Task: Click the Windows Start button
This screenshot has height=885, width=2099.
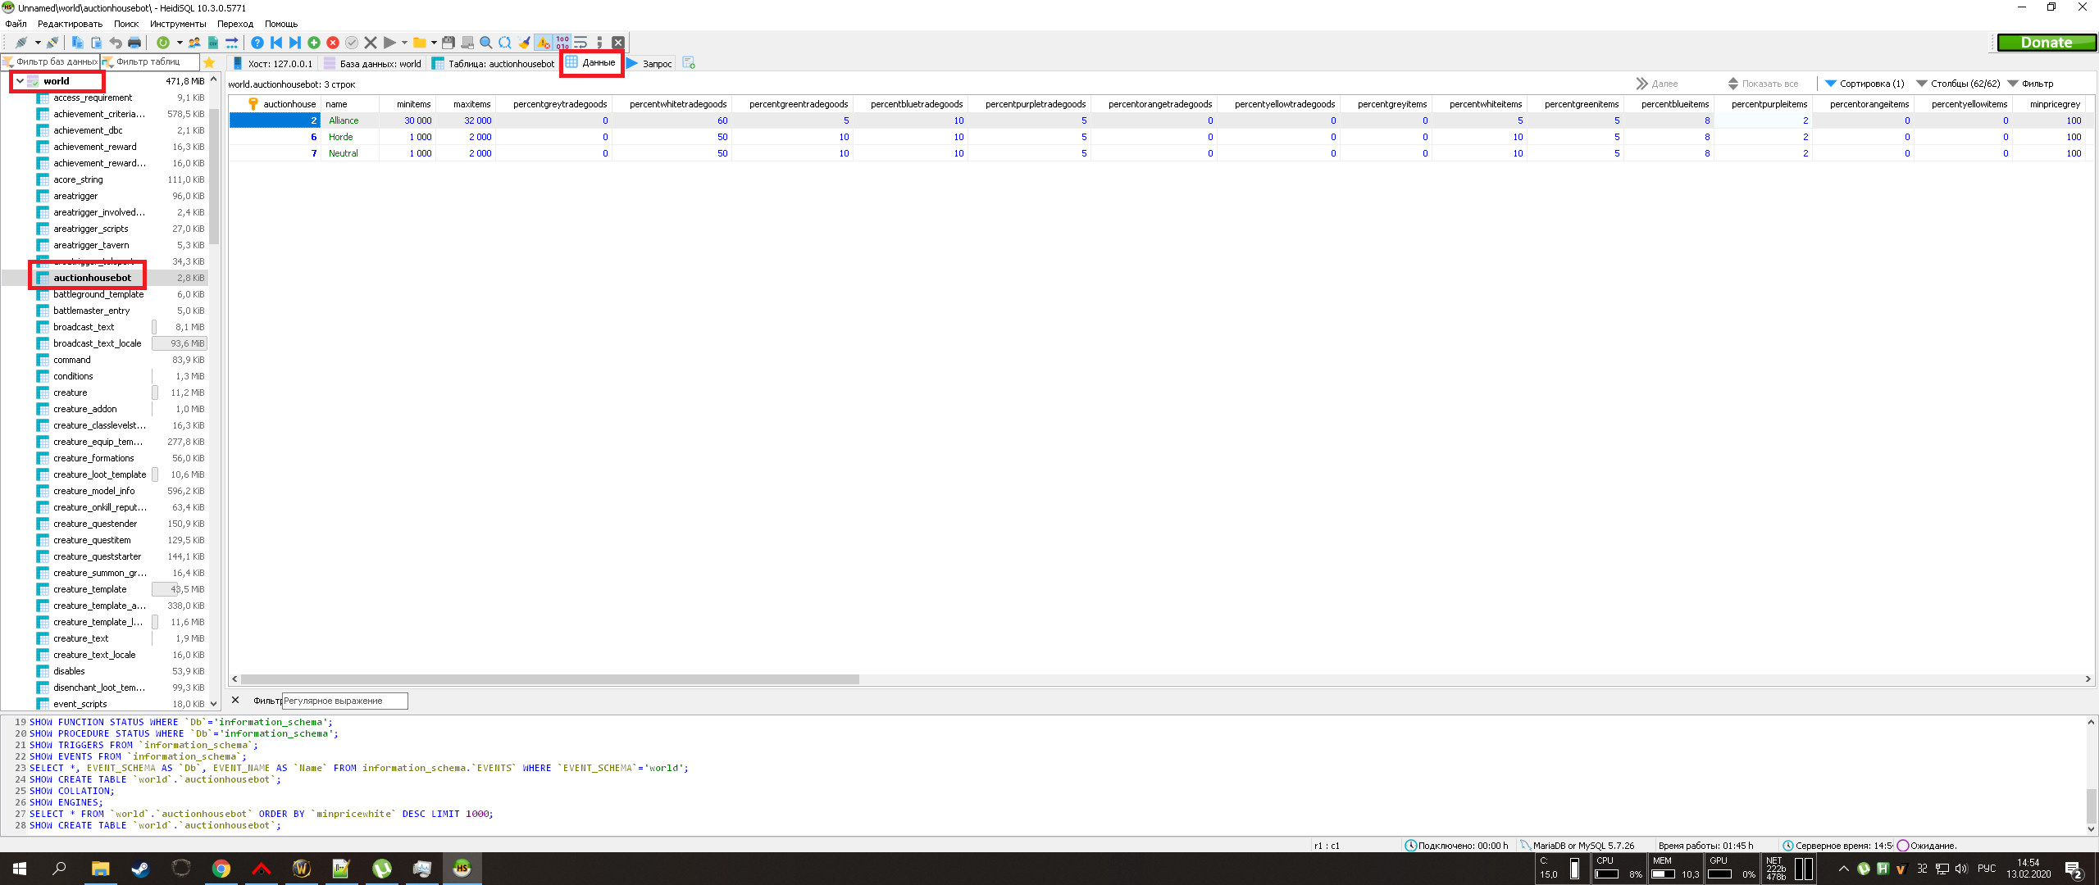Action: point(20,869)
